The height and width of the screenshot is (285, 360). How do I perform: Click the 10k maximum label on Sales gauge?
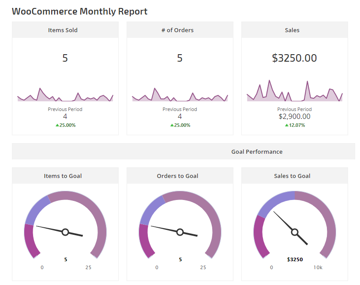coord(318,267)
